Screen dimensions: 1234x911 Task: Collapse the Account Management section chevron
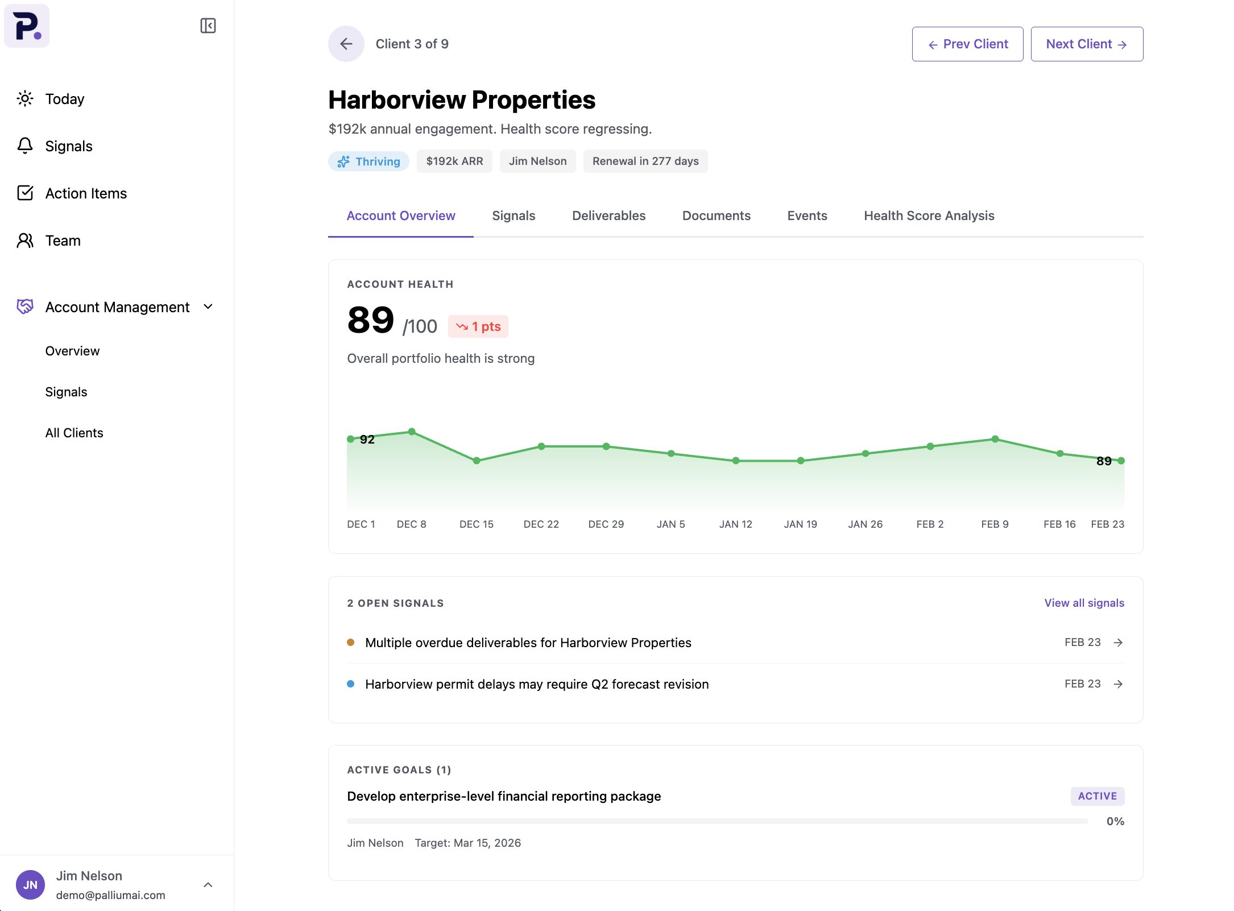(x=208, y=307)
